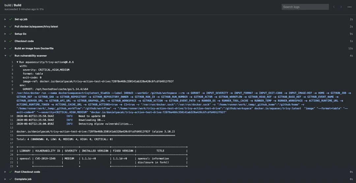Collapse the Run aquasecurity/trivy-action@0.0.6 group
356x183 pixels.
[17, 62]
